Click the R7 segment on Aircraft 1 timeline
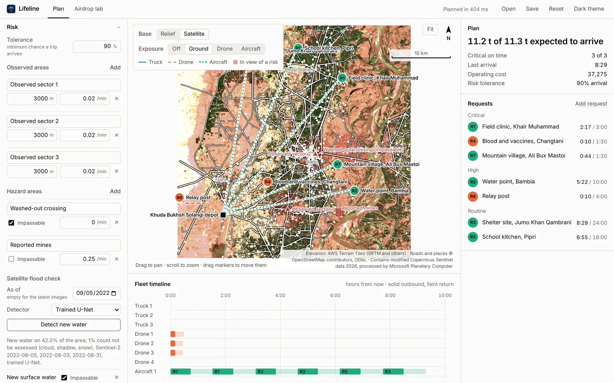 pyautogui.click(x=181, y=372)
